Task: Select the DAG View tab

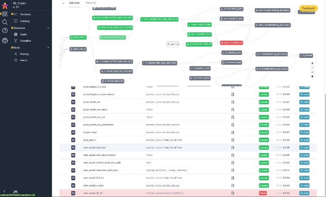Action: (74, 2)
